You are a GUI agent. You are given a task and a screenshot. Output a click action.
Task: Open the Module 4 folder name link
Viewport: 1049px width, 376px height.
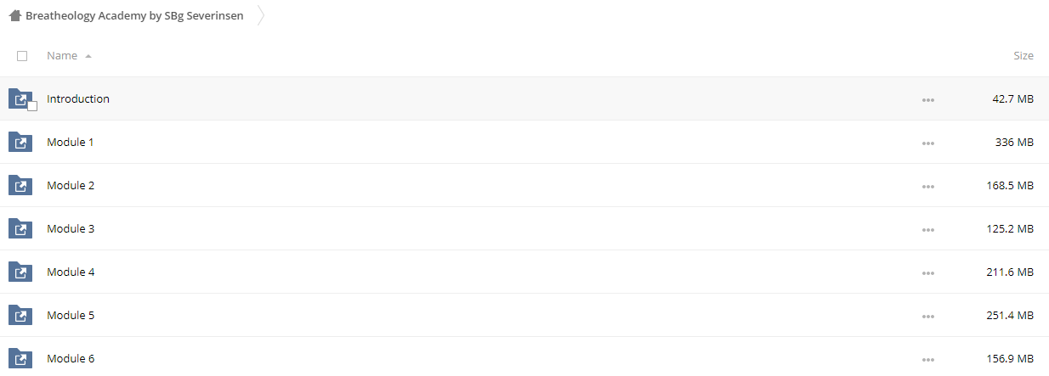tap(71, 272)
